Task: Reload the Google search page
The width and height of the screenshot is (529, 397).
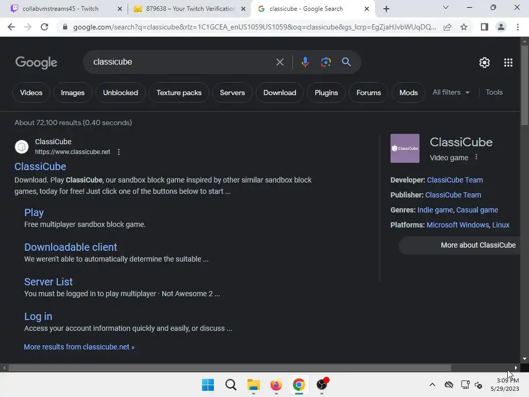Action: coord(44,27)
